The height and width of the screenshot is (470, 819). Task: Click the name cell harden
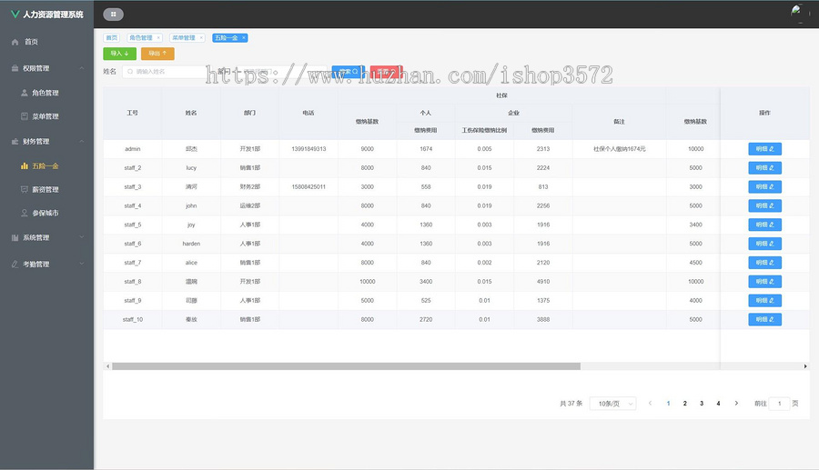(191, 244)
